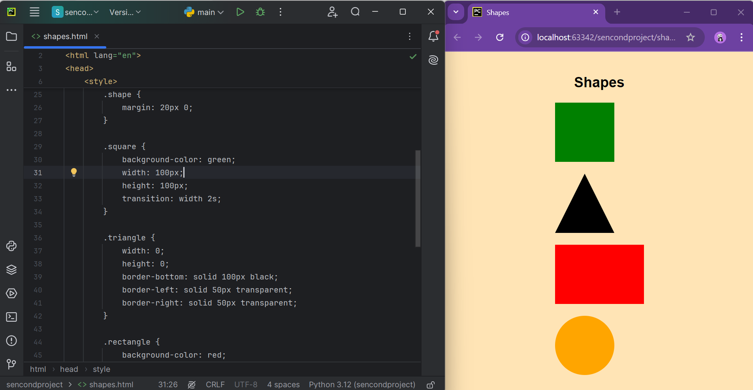Open Chrome three-dot menu
This screenshot has width=753, height=390.
pos(742,37)
